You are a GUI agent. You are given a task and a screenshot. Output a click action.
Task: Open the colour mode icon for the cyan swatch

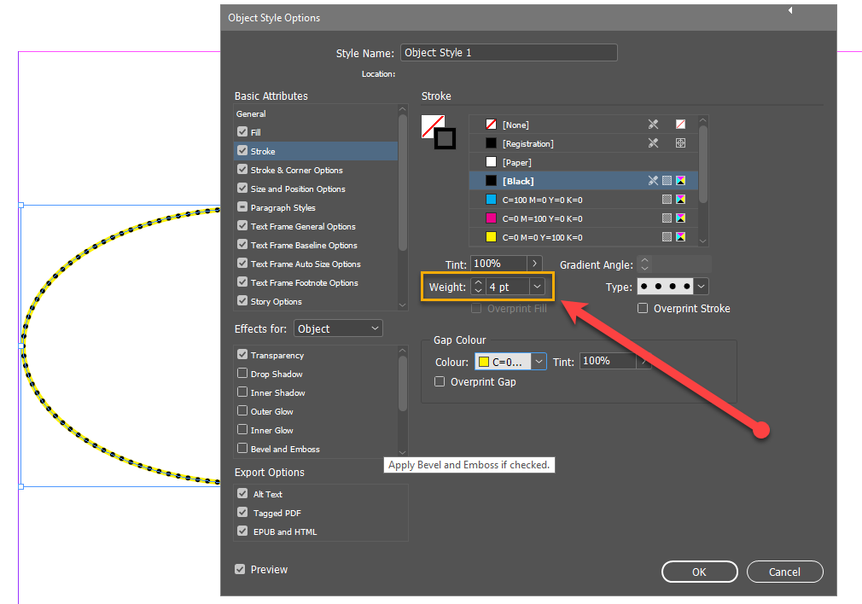[682, 199]
